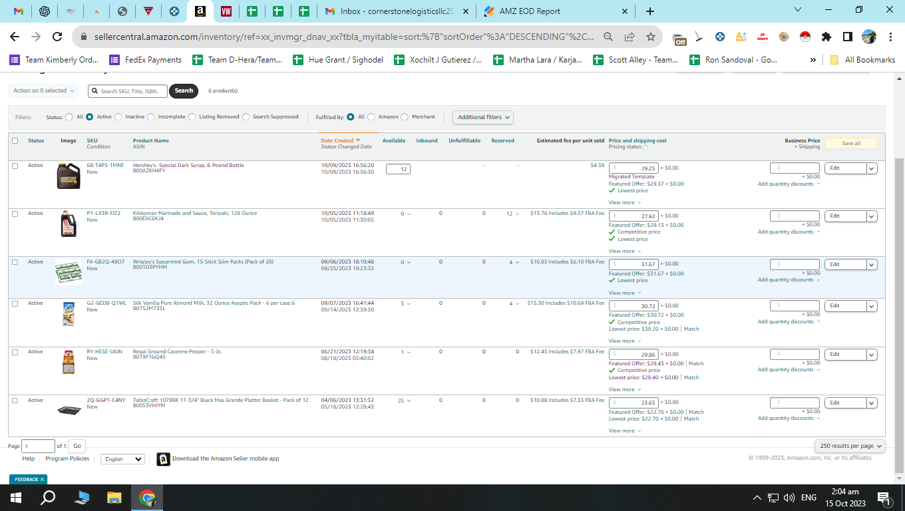Tick the checkbox for Kikkoman Marinade row
The height and width of the screenshot is (511, 905).
[x=15, y=214]
